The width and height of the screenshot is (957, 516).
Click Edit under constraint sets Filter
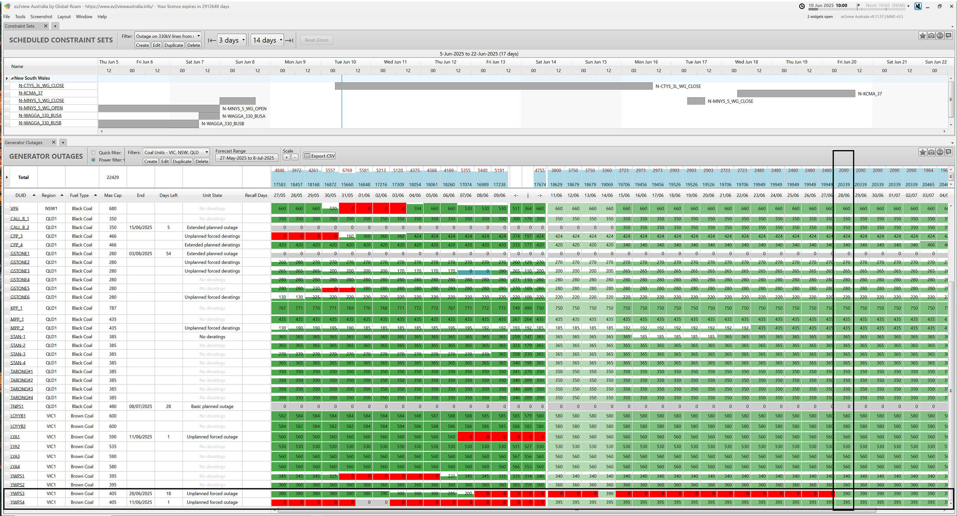[157, 45]
